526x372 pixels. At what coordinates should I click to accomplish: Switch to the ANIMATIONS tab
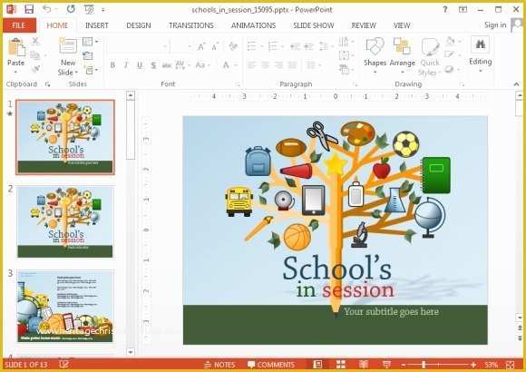coord(253,25)
